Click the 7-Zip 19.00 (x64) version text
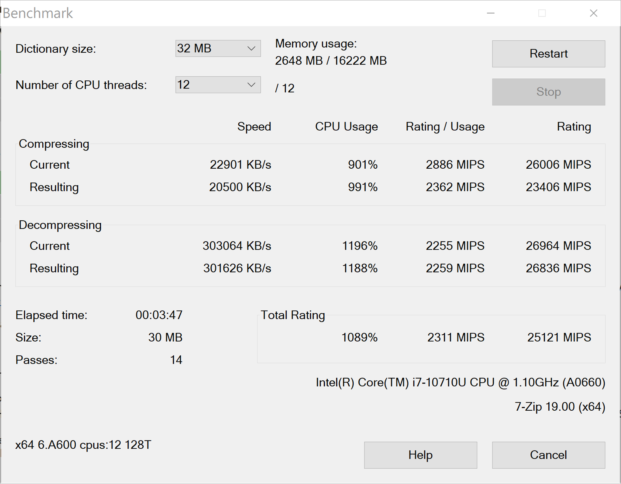The image size is (621, 484). (560, 407)
